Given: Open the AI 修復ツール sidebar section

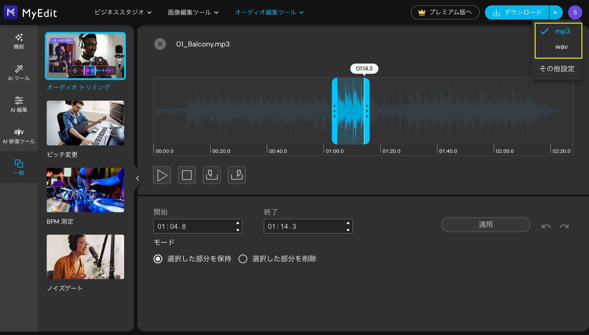Looking at the screenshot, I should [x=19, y=136].
